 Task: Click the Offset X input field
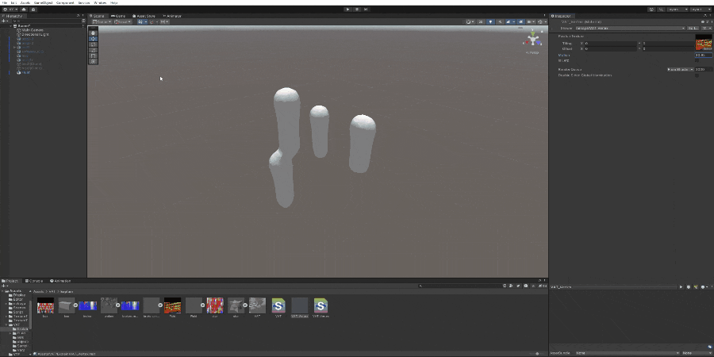[611, 48]
